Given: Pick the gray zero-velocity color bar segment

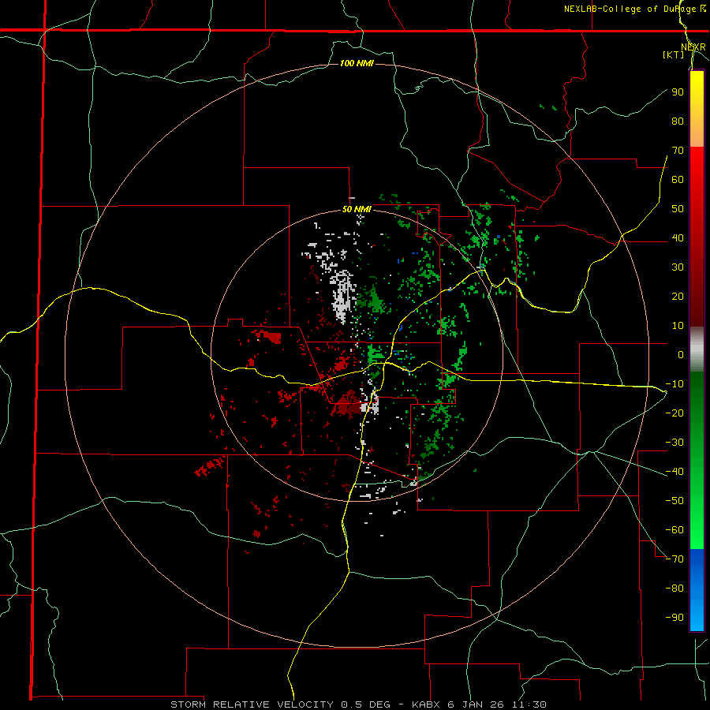Looking at the screenshot, I should 697,349.
